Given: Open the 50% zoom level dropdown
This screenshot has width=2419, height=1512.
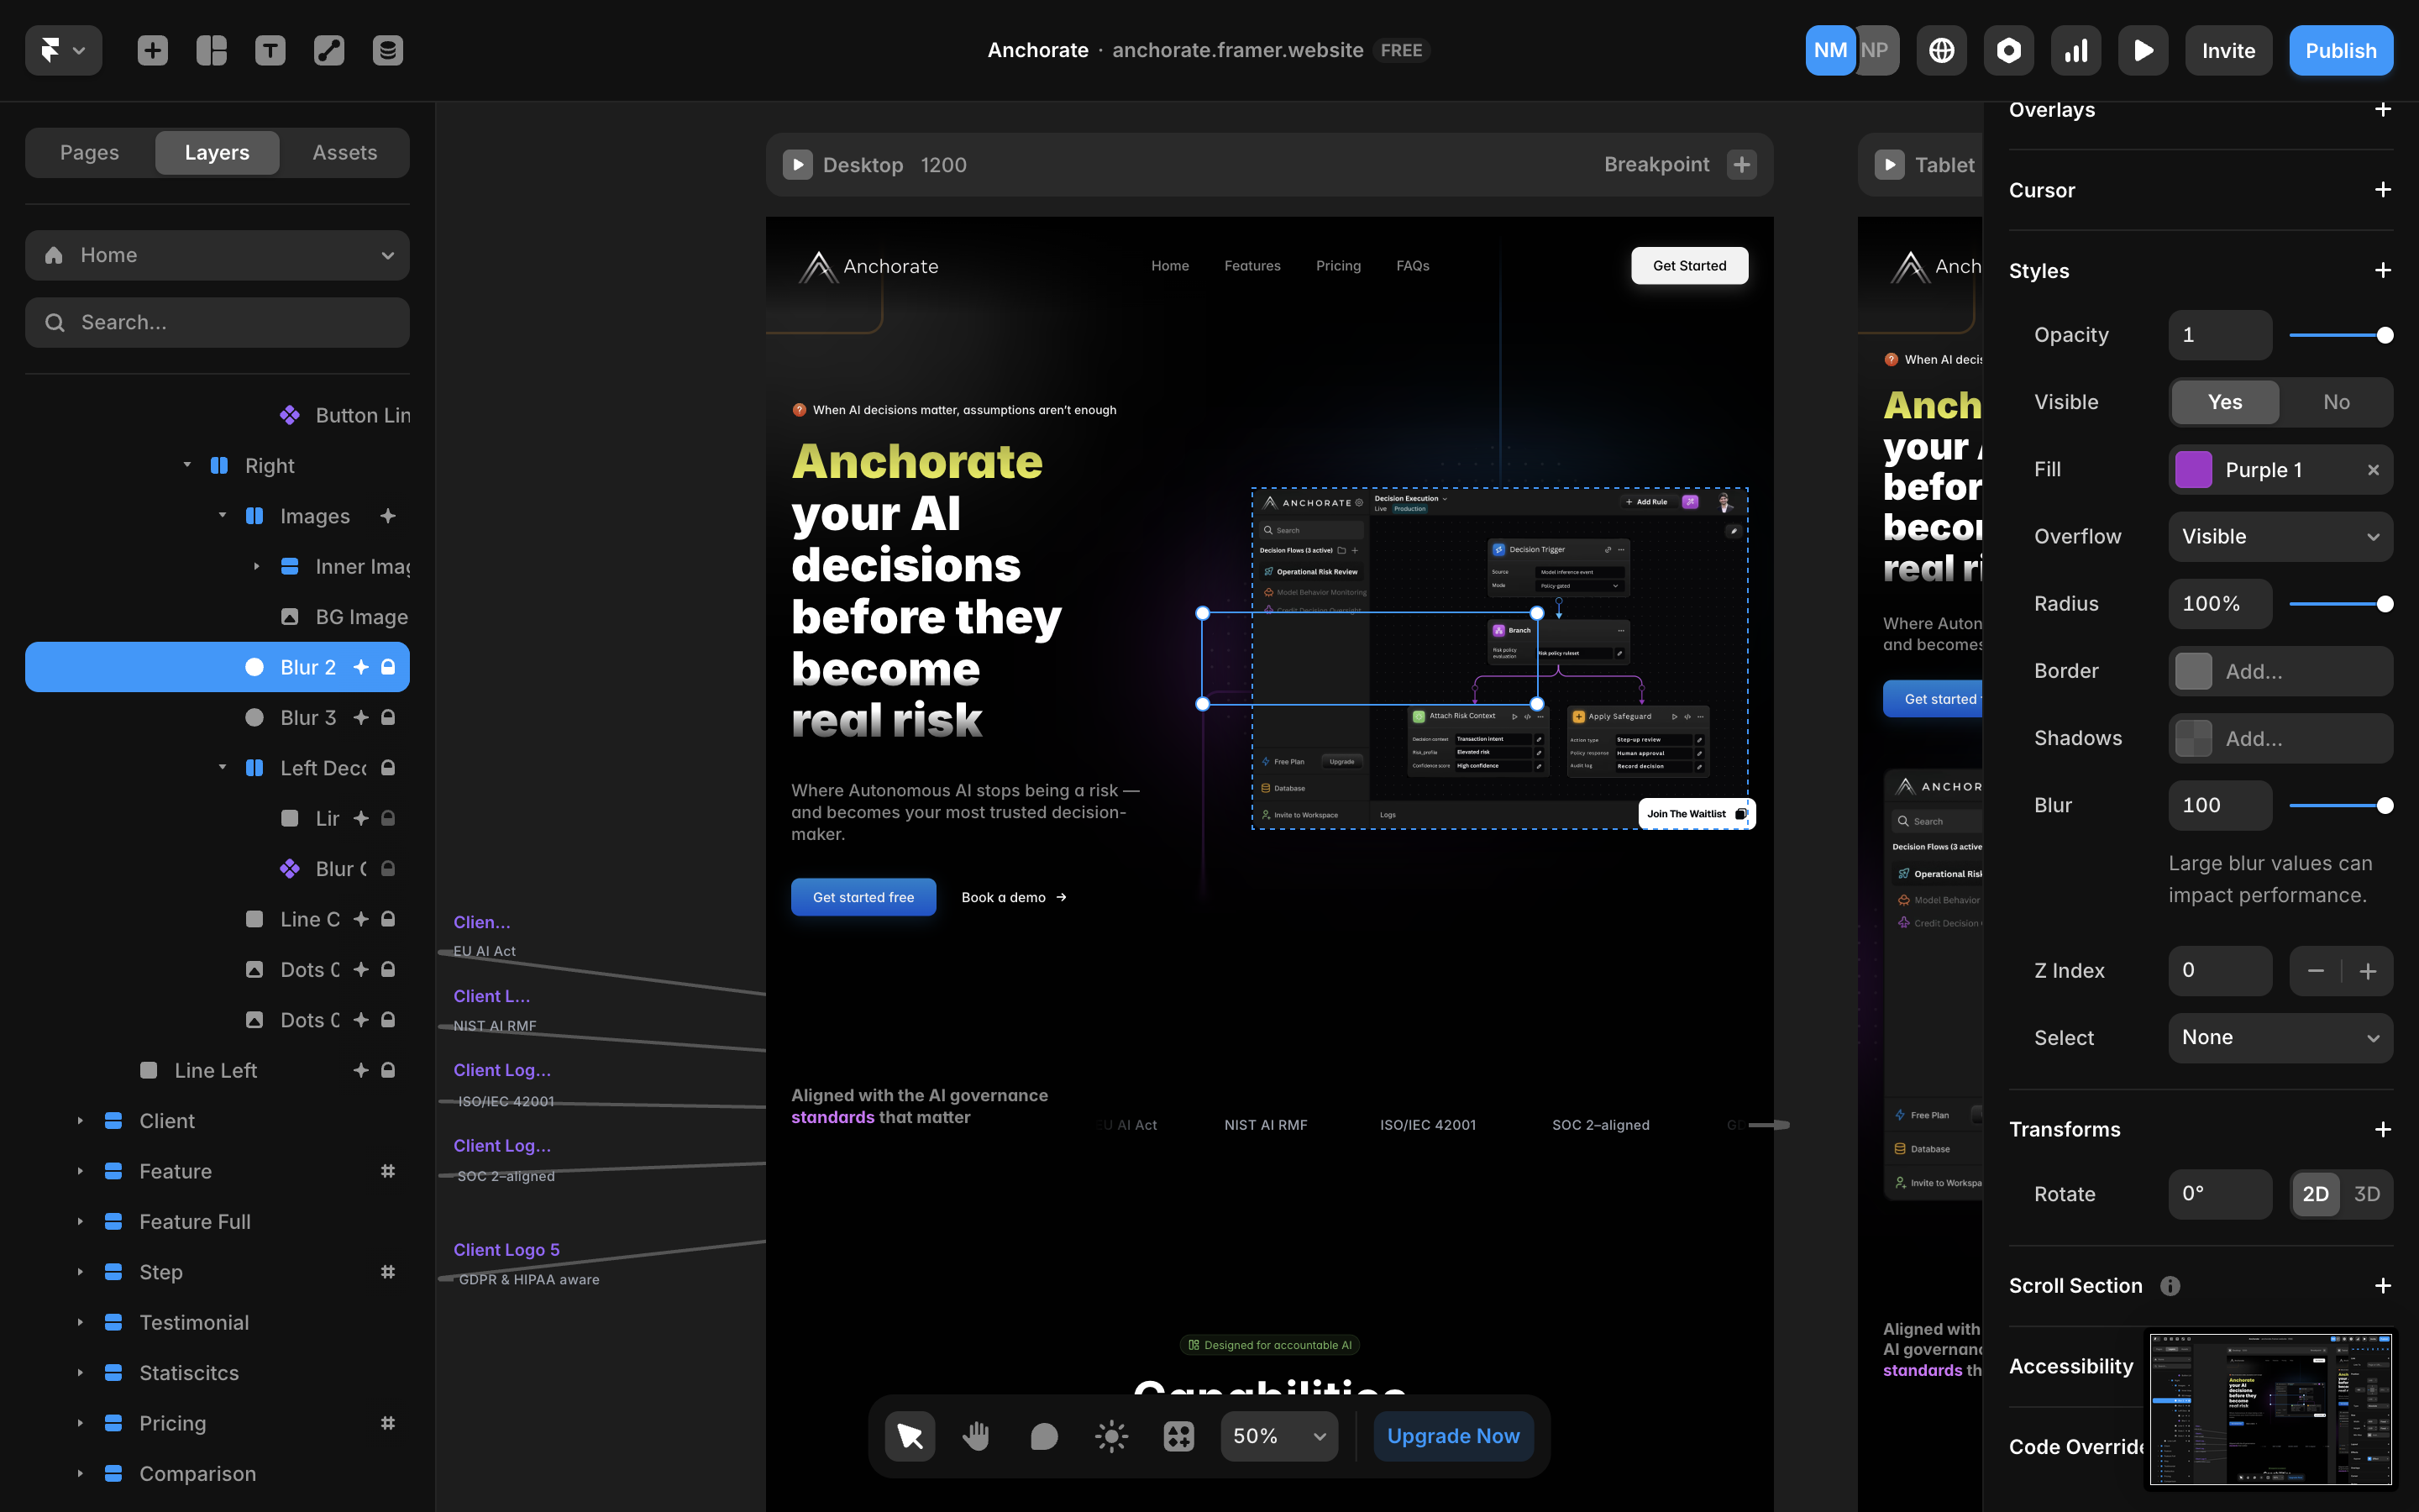Looking at the screenshot, I should coord(1278,1436).
